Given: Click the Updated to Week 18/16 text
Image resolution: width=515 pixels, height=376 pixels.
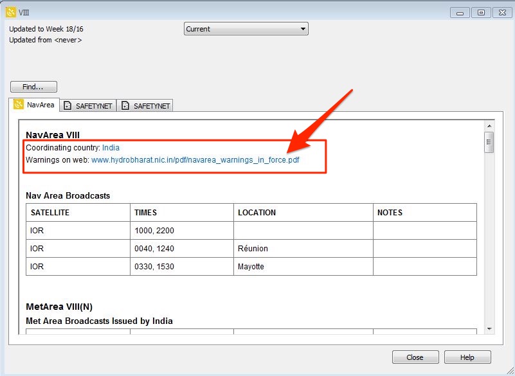Looking at the screenshot, I should tap(46, 29).
